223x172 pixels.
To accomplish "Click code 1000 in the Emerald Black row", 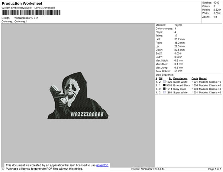I will (x=195, y=85).
